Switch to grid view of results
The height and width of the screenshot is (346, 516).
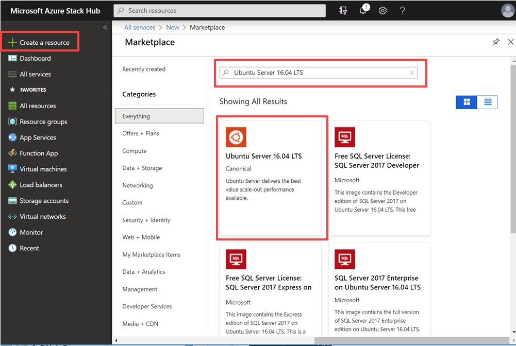466,102
